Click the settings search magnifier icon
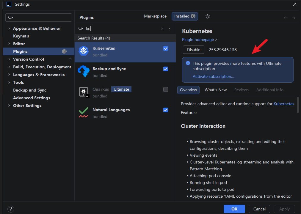Image resolution: width=301 pixels, height=214 pixels. pos(10,18)
